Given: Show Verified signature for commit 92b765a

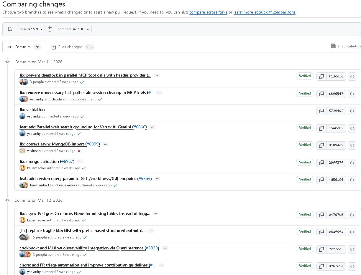Looking at the screenshot, I should pos(305,266).
